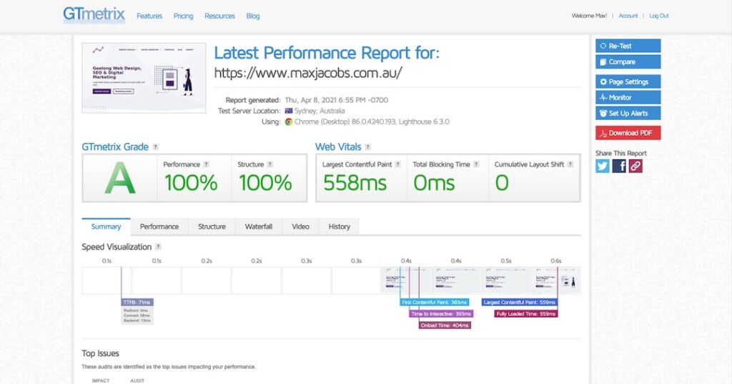The width and height of the screenshot is (732, 384).
Task: Click help icon next to Web Vitals
Action: coord(368,147)
